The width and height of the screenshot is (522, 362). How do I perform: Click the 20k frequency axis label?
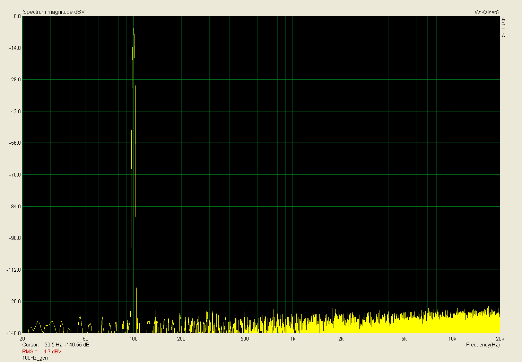tap(500, 339)
